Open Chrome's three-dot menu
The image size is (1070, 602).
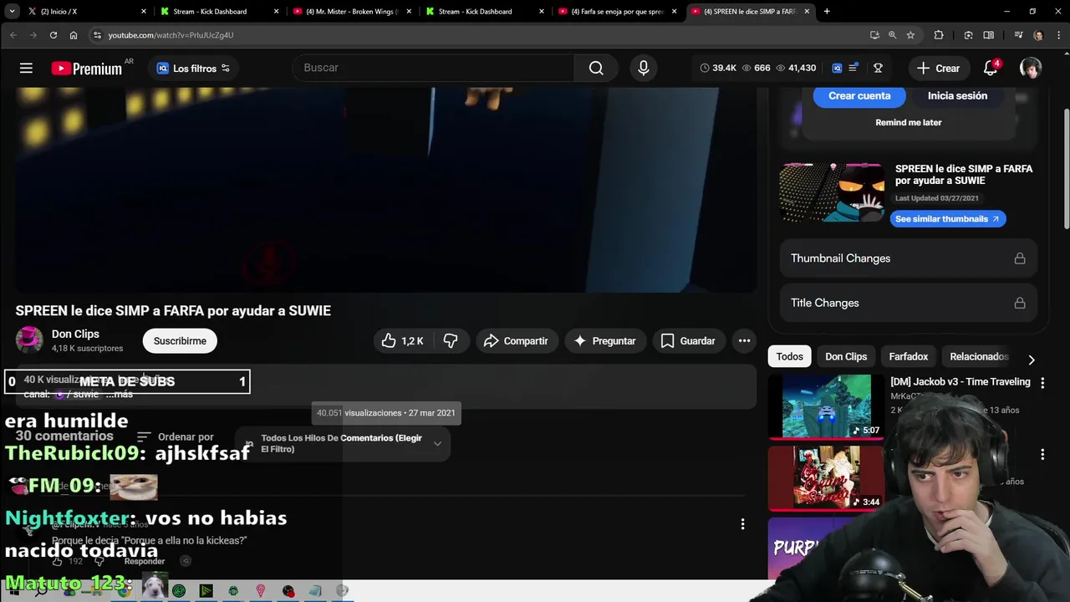tap(1058, 35)
